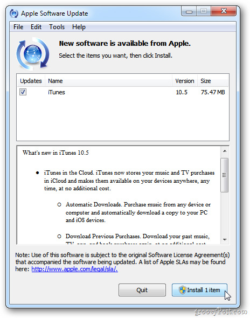Click the Quit button
The width and height of the screenshot is (250, 318).
click(x=142, y=290)
